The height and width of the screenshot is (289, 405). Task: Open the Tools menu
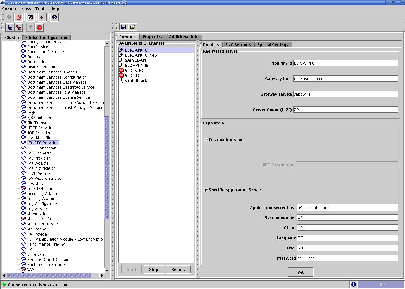coord(40,9)
